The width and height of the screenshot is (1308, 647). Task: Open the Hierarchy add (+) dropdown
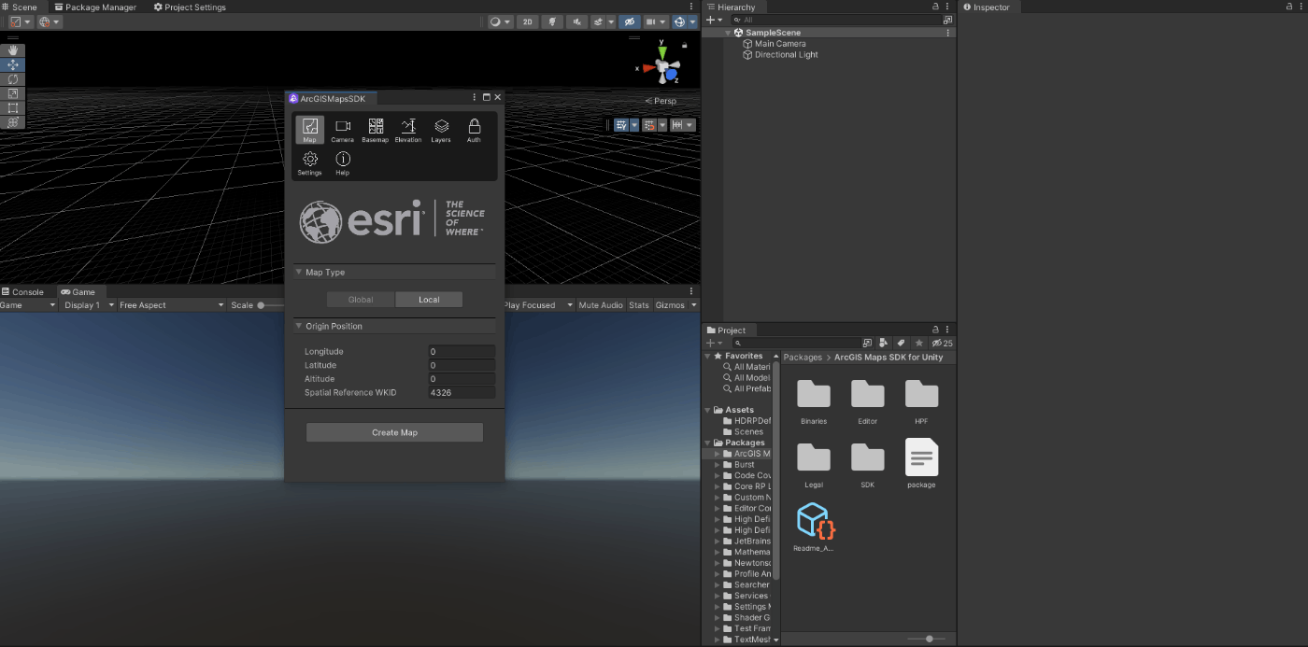[714, 20]
